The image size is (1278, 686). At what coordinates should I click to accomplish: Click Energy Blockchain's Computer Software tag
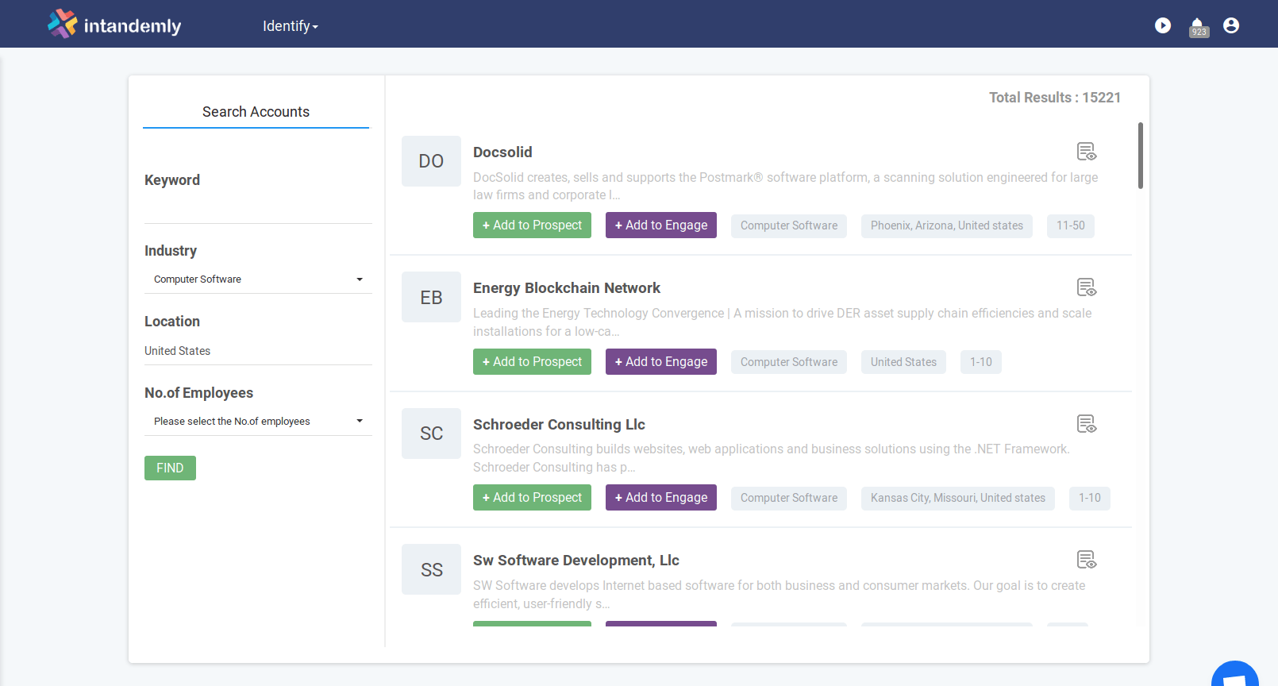click(x=789, y=362)
